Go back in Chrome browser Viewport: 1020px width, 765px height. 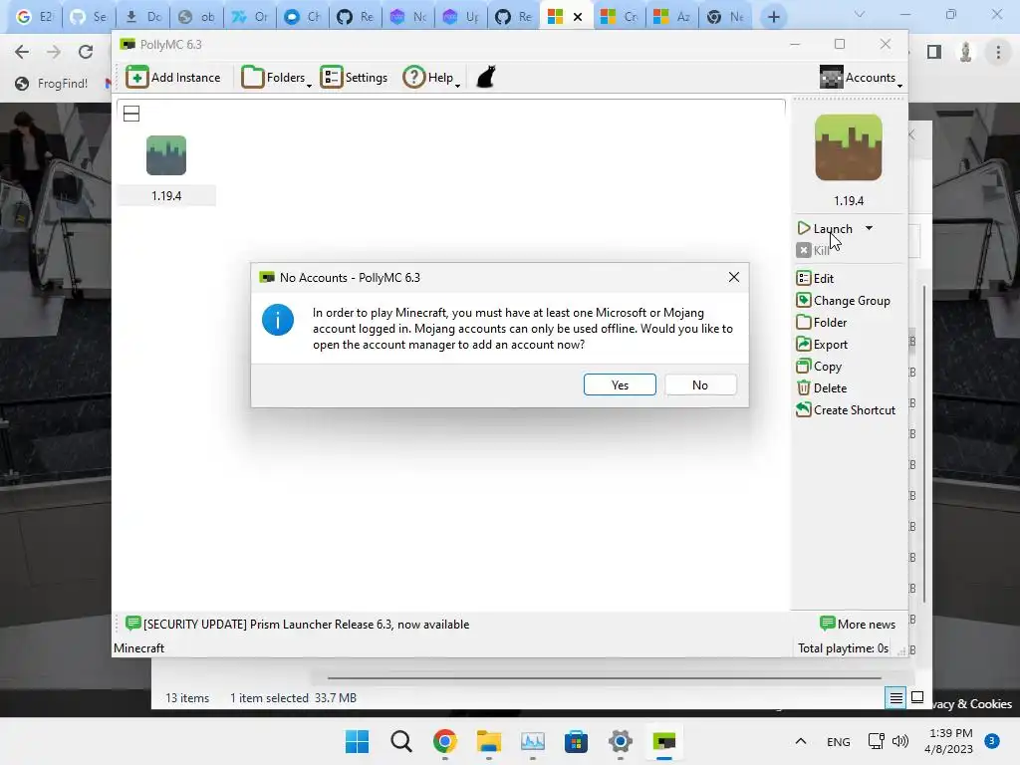22,52
